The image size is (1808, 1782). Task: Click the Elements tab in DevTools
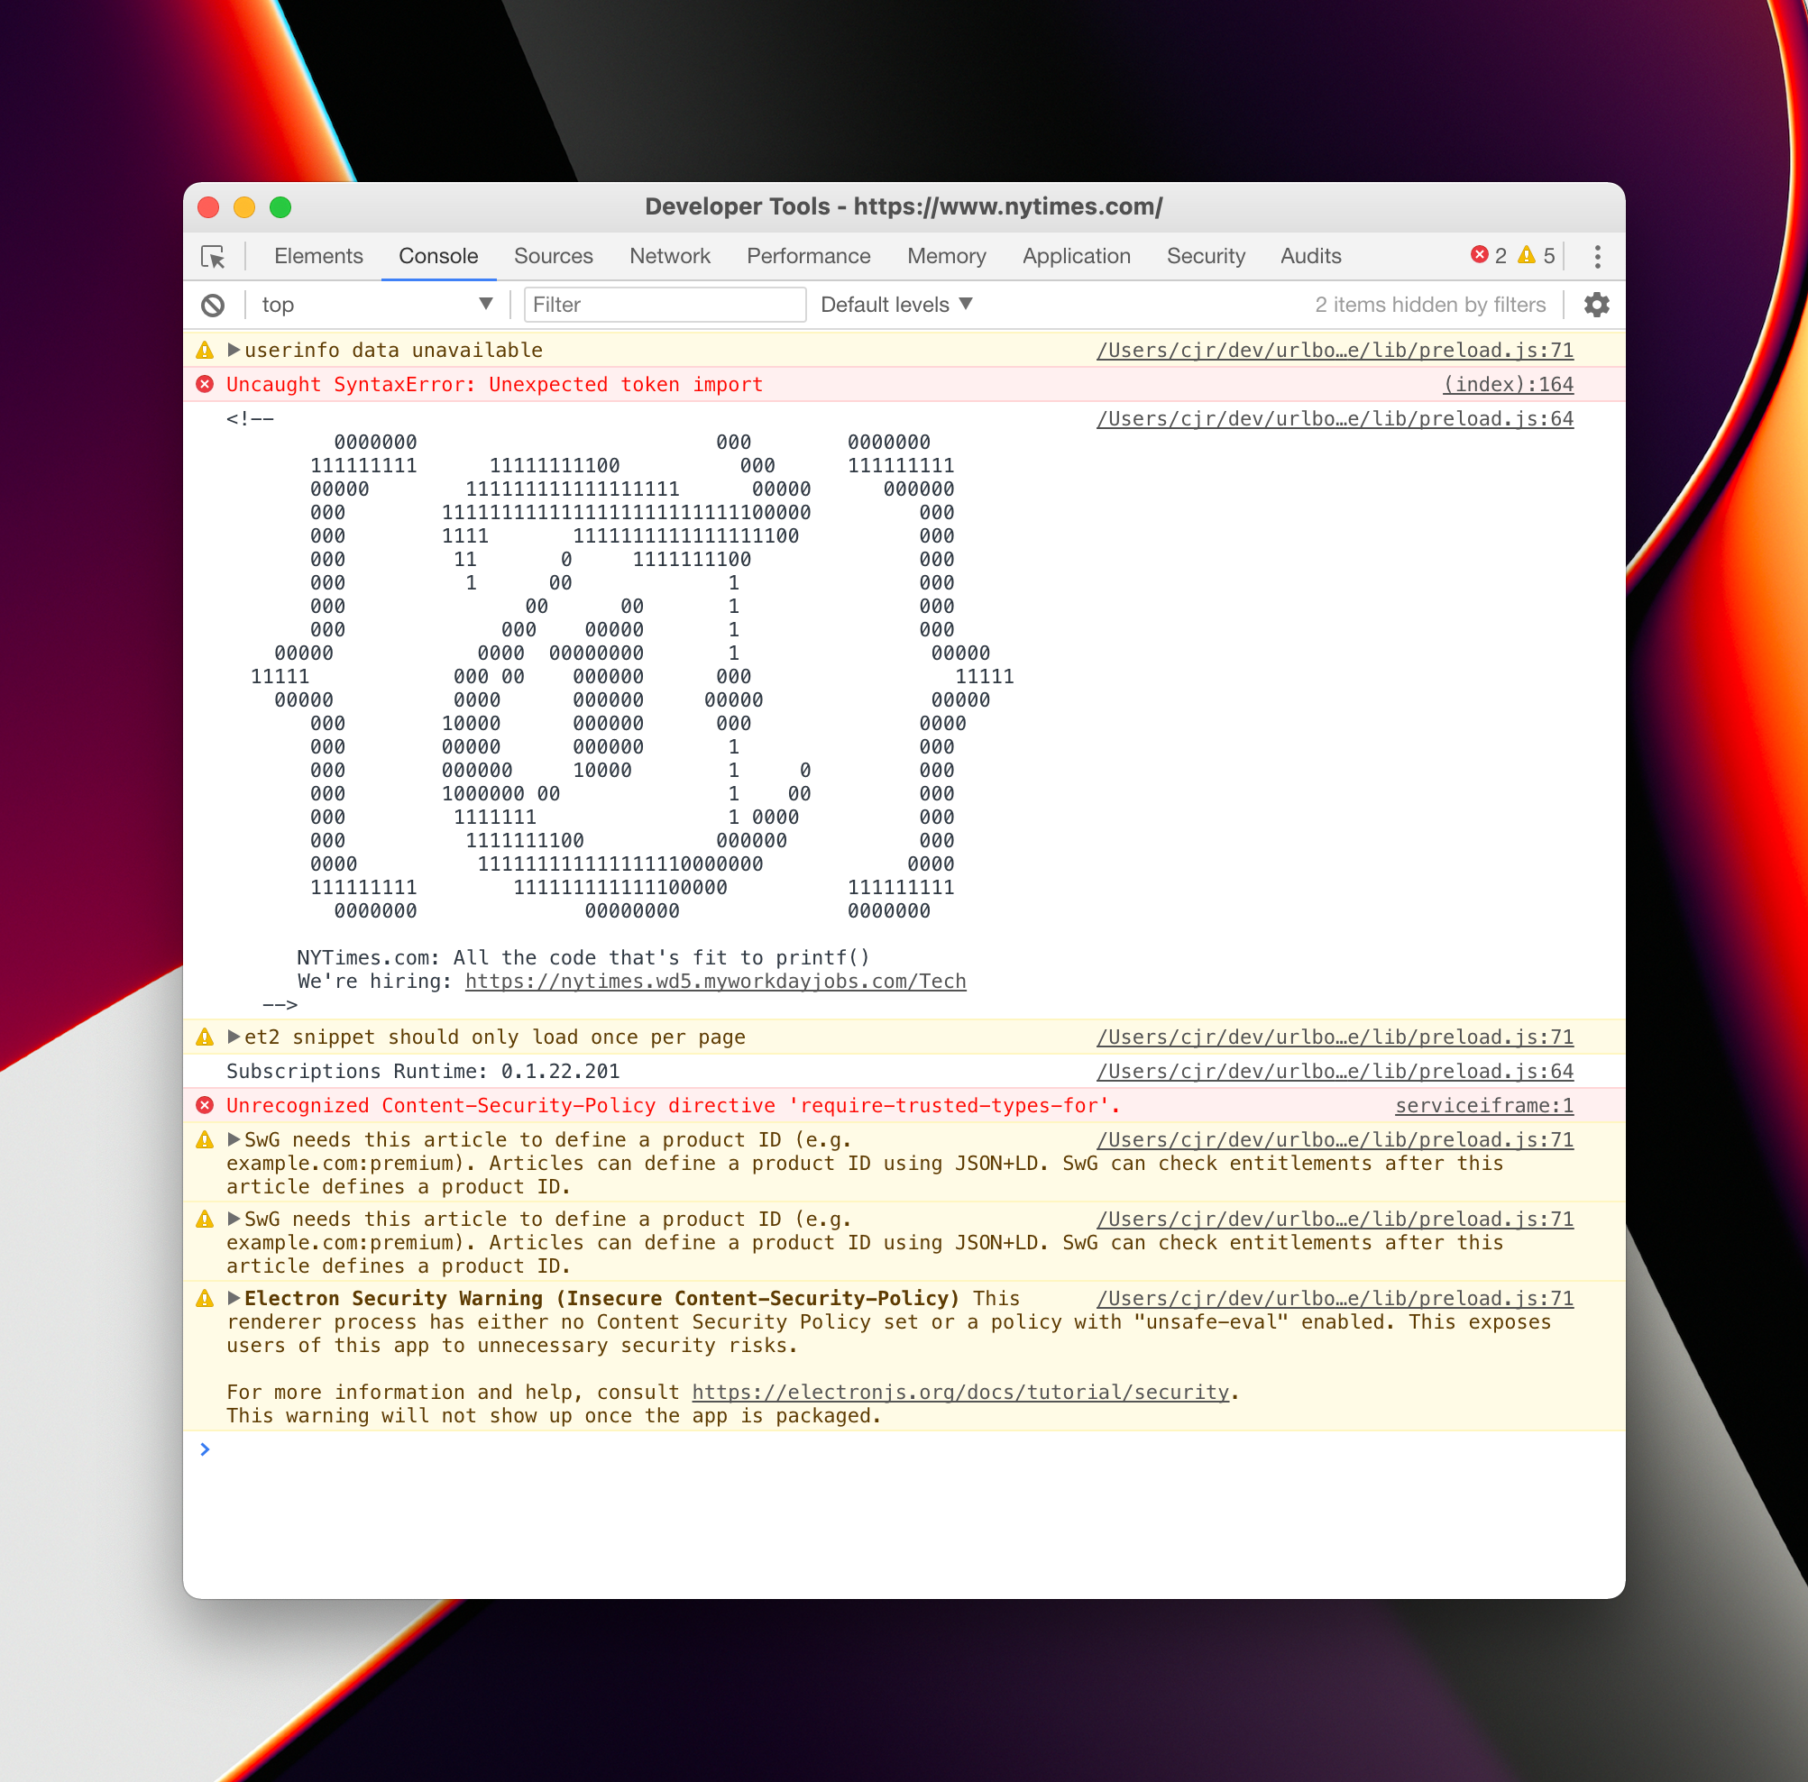click(320, 256)
